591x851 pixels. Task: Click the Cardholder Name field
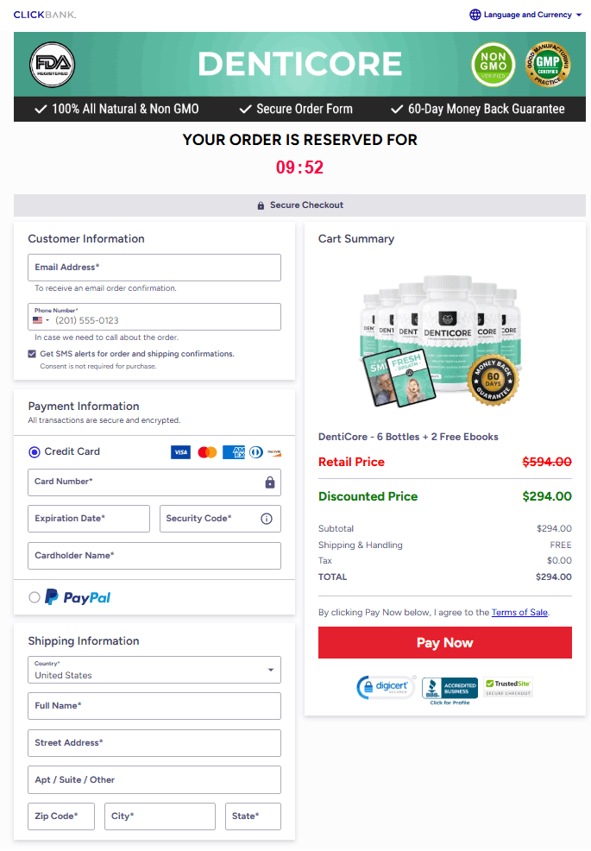154,556
